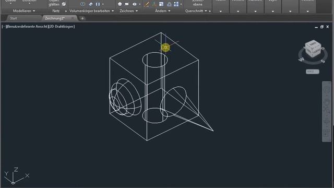Click the ViewCube in the drawing area

click(313, 49)
